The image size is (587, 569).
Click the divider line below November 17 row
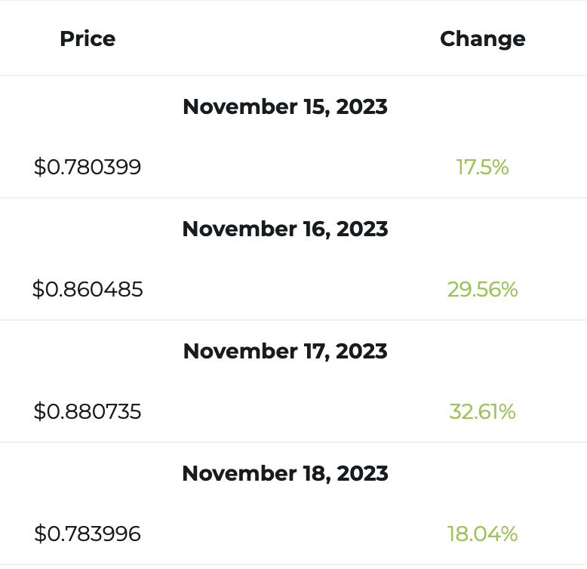(293, 442)
